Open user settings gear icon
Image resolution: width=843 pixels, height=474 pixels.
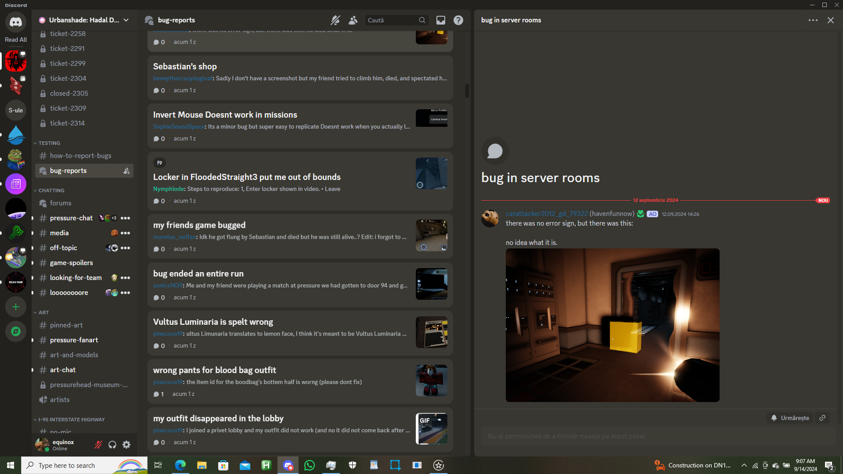[126, 445]
